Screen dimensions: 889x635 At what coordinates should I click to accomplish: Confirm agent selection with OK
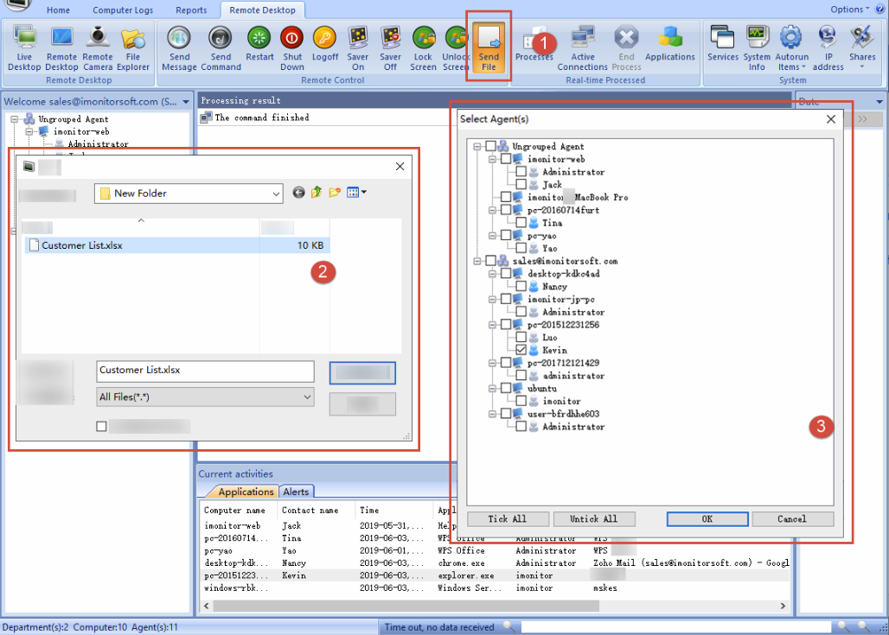(x=707, y=519)
